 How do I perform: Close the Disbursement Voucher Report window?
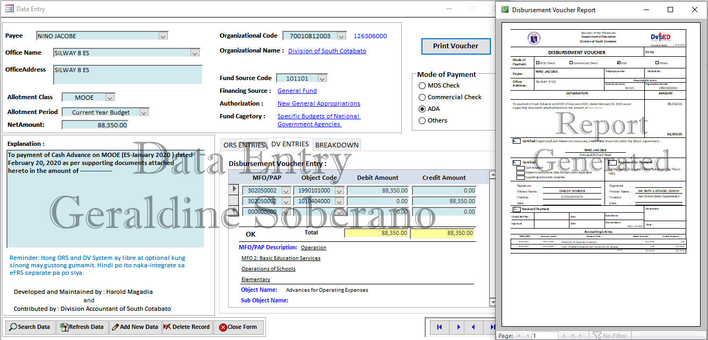click(695, 10)
